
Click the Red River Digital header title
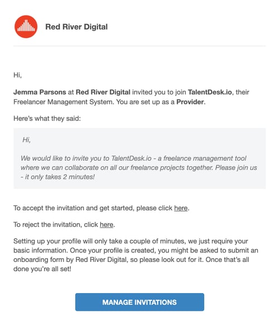pyautogui.click(x=76, y=27)
